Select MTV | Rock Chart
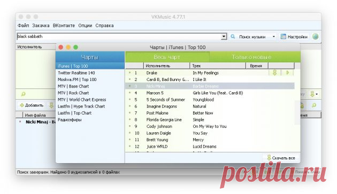This screenshot has height=194, width=337. pos(90,93)
